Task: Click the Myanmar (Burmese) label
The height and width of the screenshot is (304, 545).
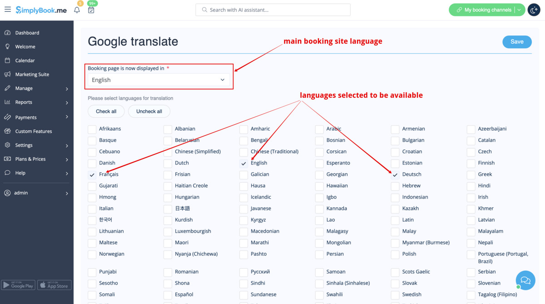Action: 426,243
